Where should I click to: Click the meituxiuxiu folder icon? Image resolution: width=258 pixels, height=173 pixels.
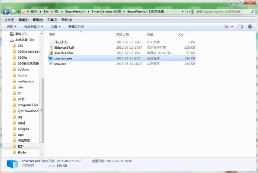pyautogui.click(x=14, y=81)
